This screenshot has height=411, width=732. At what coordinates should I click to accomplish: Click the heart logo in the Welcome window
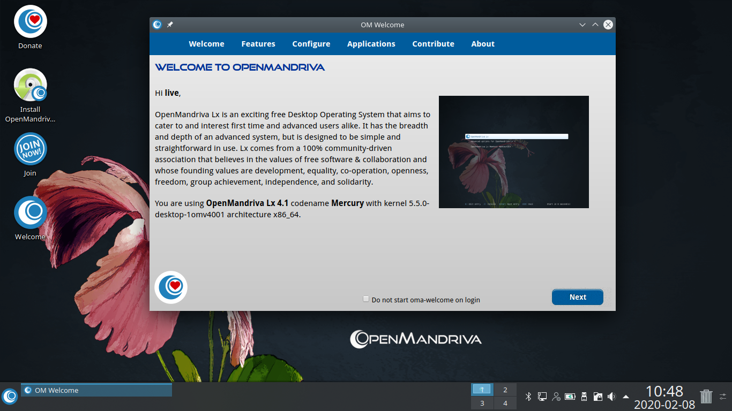tap(171, 287)
